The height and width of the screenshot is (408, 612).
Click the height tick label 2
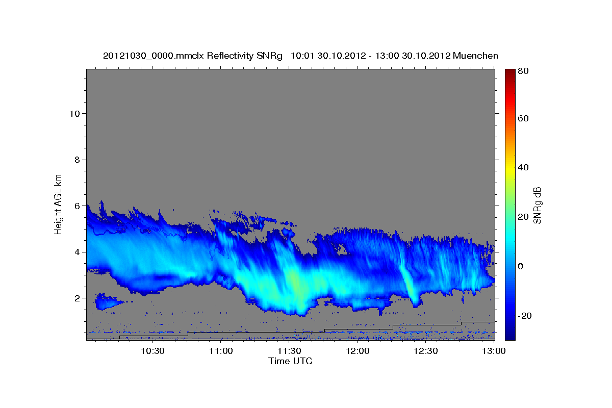point(77,298)
